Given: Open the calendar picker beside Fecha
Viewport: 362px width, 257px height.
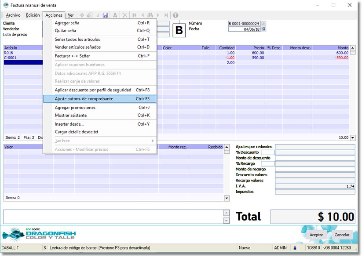Looking at the screenshot, I should 264,29.
